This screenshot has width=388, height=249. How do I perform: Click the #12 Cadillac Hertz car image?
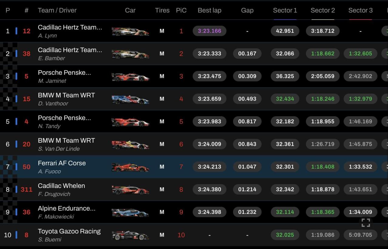coord(130,31)
